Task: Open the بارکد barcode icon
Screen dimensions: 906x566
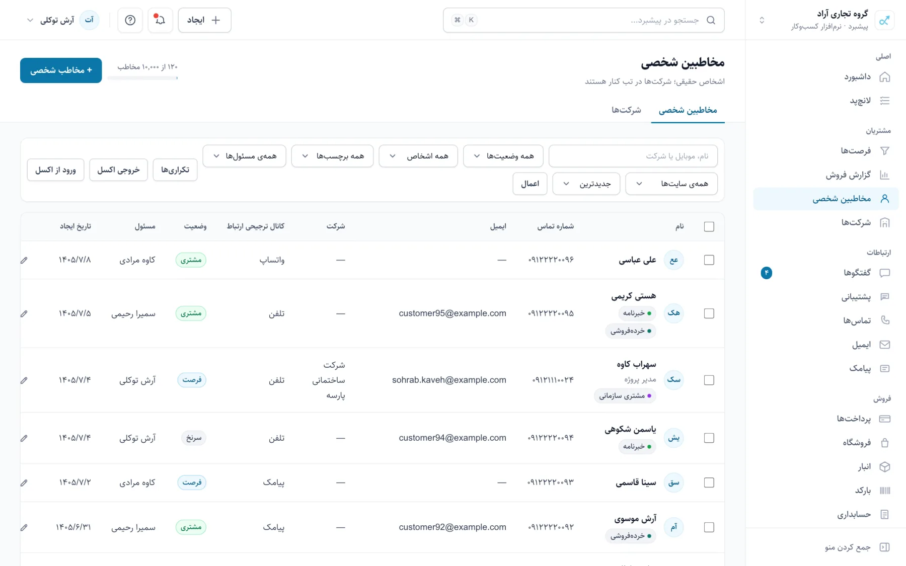Action: point(884,491)
